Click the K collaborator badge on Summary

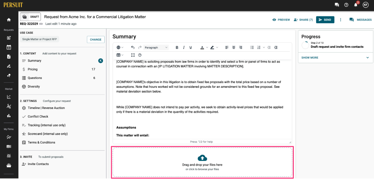(101, 61)
